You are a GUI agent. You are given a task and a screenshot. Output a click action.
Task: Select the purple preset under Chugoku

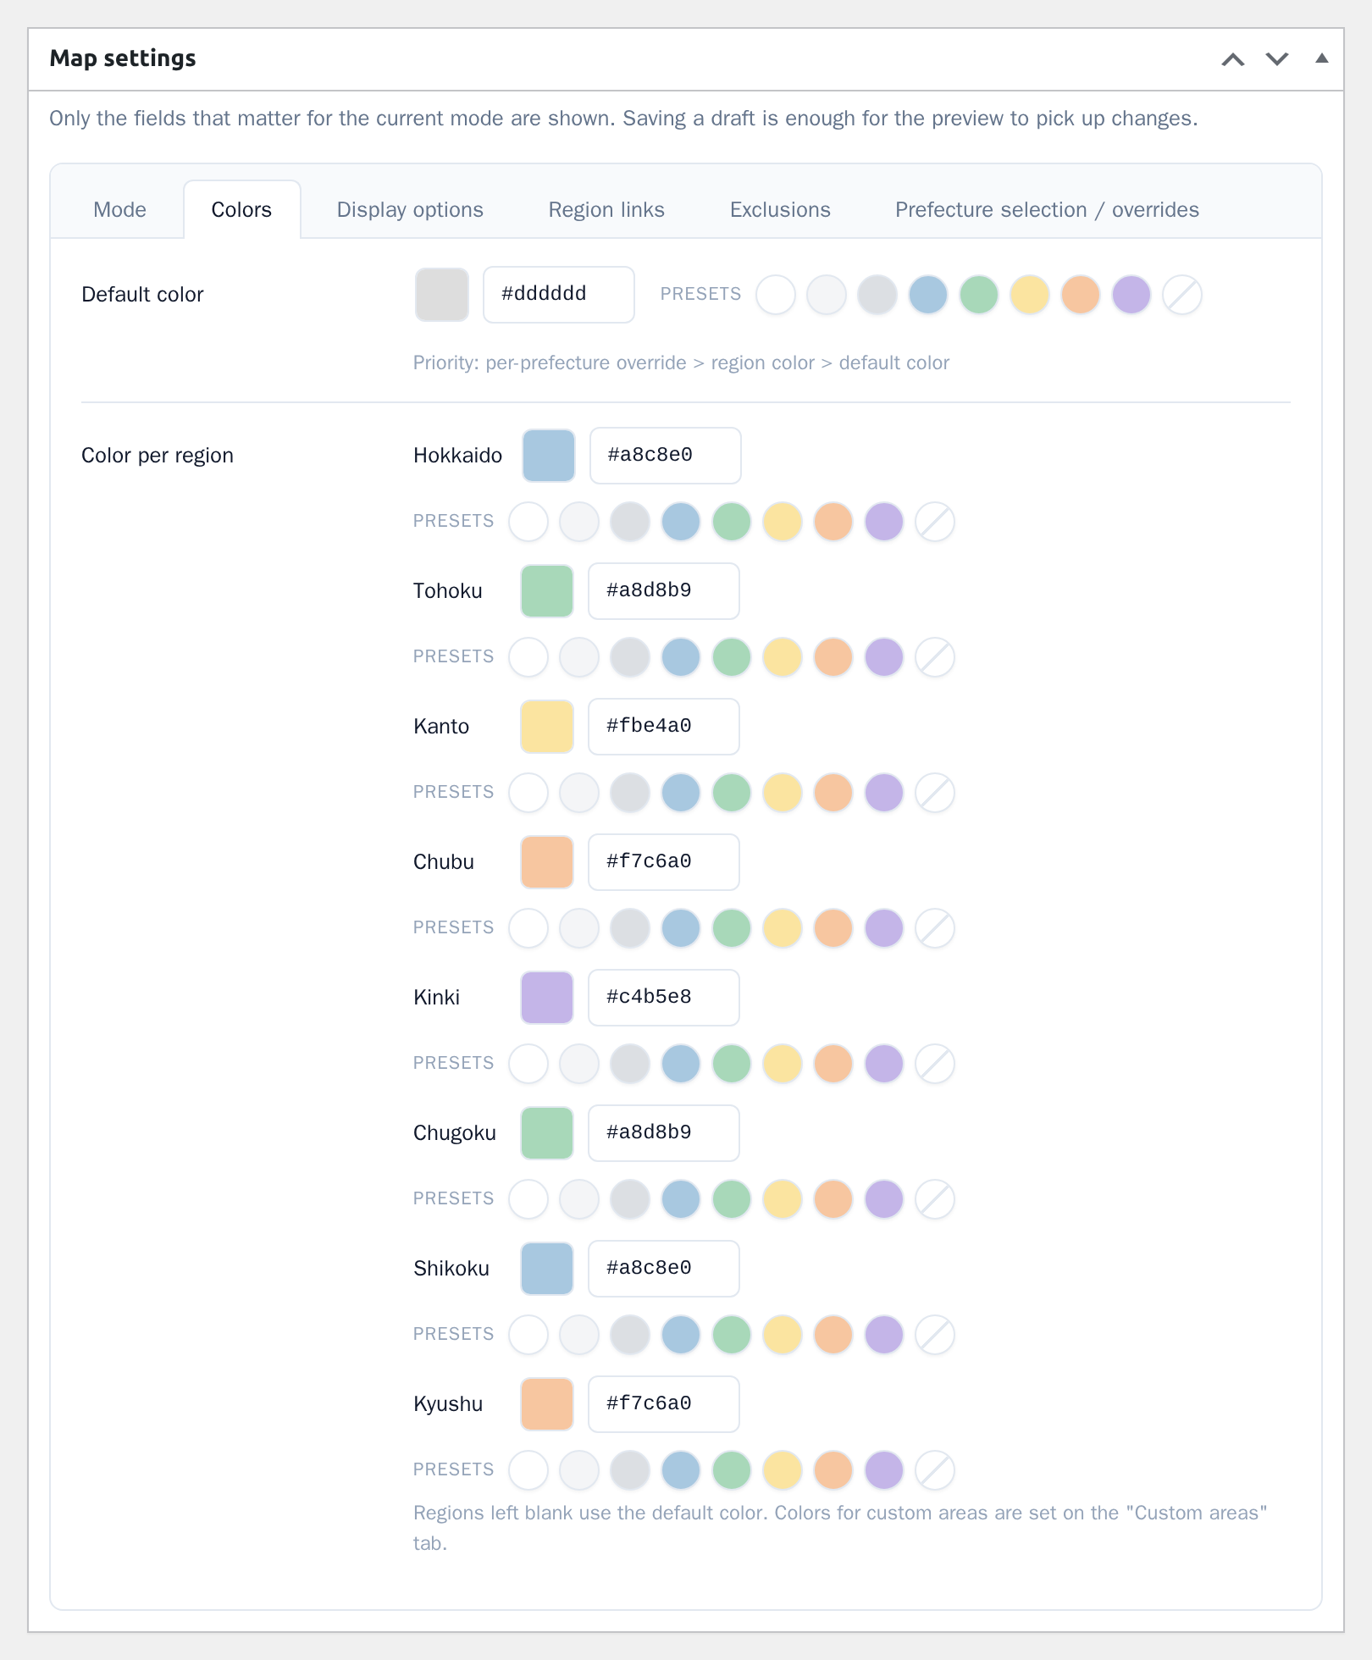click(884, 1199)
